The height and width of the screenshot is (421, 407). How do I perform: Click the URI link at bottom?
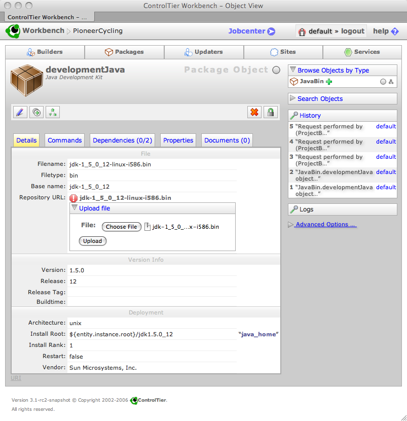16,378
